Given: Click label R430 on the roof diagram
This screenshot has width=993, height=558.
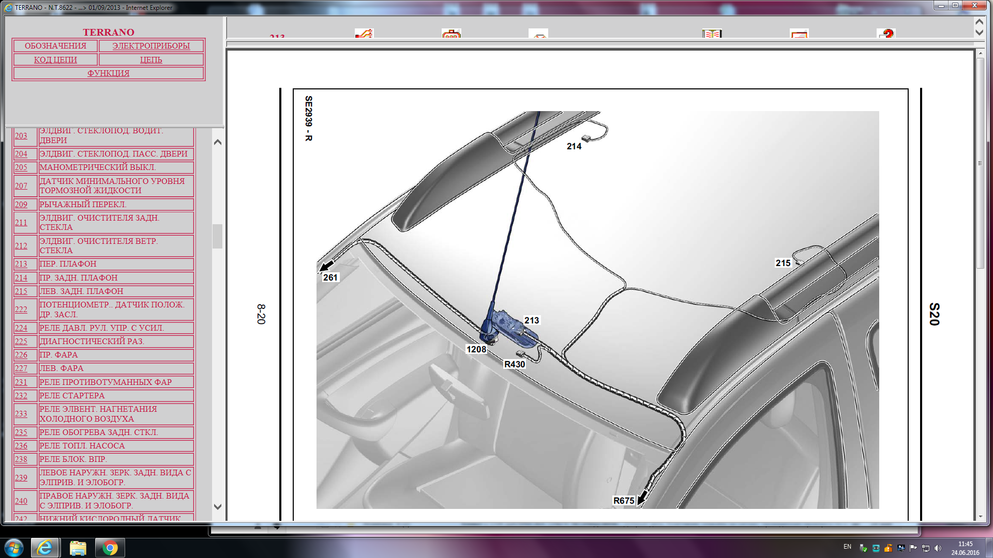Looking at the screenshot, I should tap(515, 365).
